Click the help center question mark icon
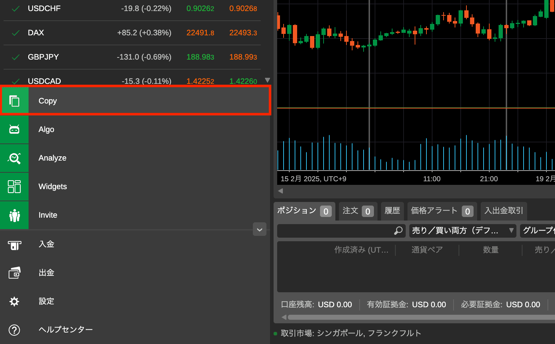This screenshot has width=555, height=344. (x=14, y=330)
